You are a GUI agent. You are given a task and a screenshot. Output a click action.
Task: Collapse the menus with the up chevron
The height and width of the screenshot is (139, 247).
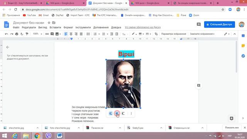coord(235,34)
